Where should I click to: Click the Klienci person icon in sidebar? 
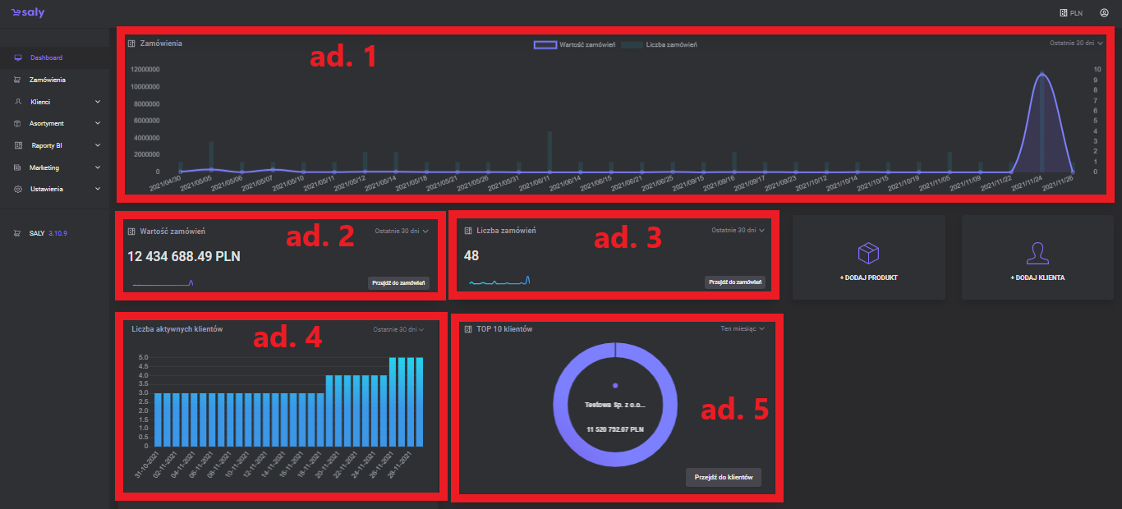tap(18, 102)
